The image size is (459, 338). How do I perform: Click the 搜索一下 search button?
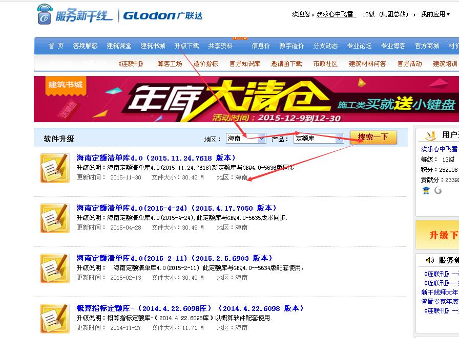(373, 137)
